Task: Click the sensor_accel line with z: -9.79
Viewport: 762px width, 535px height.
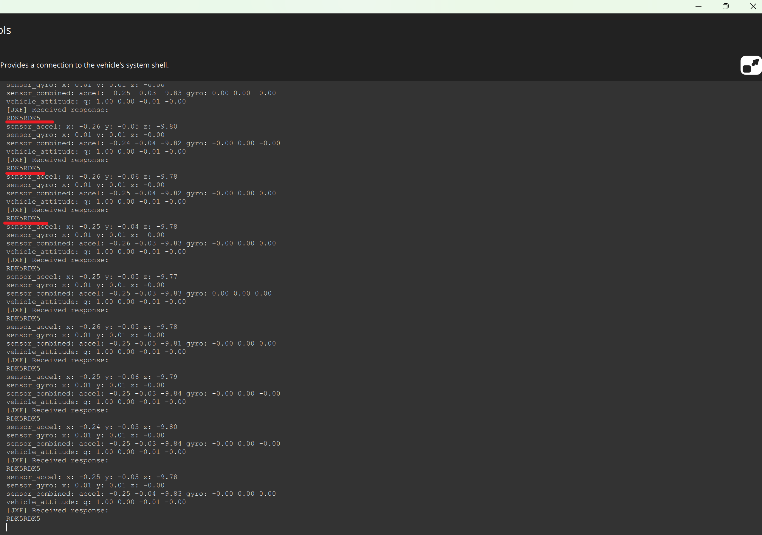Action: tap(92, 377)
